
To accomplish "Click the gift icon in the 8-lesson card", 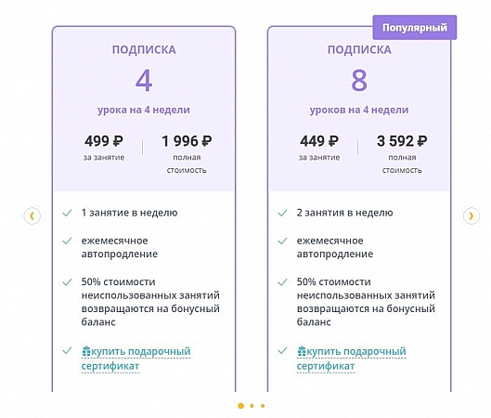I will pyautogui.click(x=302, y=351).
